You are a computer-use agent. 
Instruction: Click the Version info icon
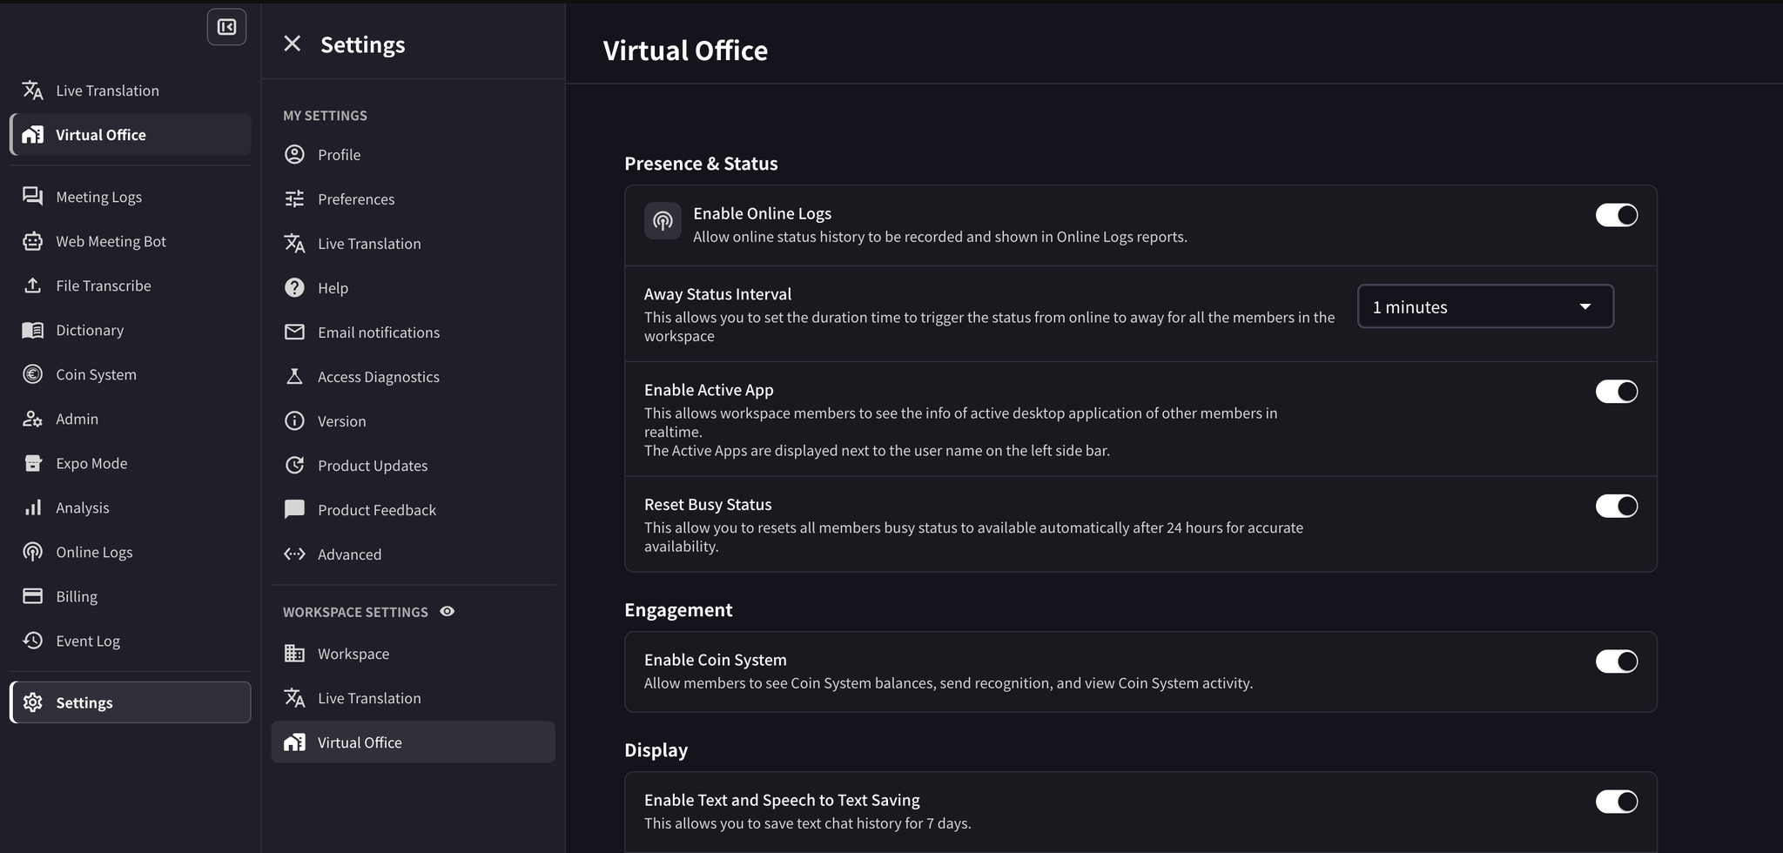pos(294,421)
